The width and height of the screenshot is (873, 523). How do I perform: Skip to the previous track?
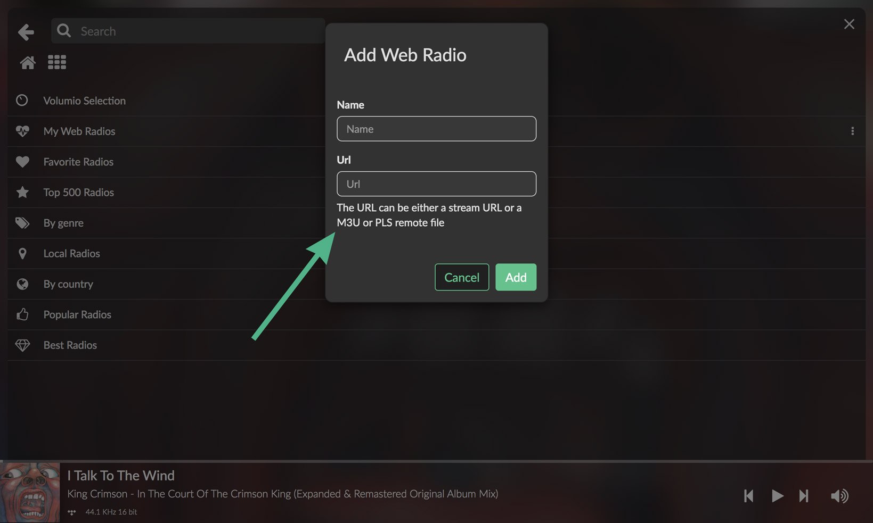[748, 496]
